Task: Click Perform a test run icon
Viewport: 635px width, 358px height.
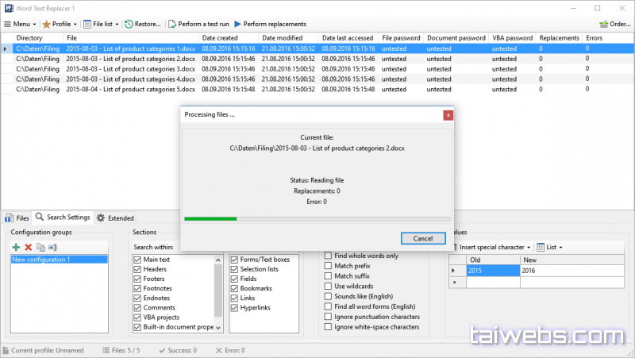Action: pyautogui.click(x=172, y=25)
